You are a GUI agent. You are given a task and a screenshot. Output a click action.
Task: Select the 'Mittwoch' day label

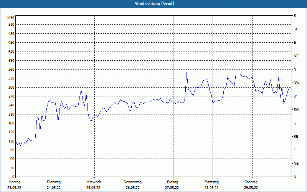tap(94, 182)
